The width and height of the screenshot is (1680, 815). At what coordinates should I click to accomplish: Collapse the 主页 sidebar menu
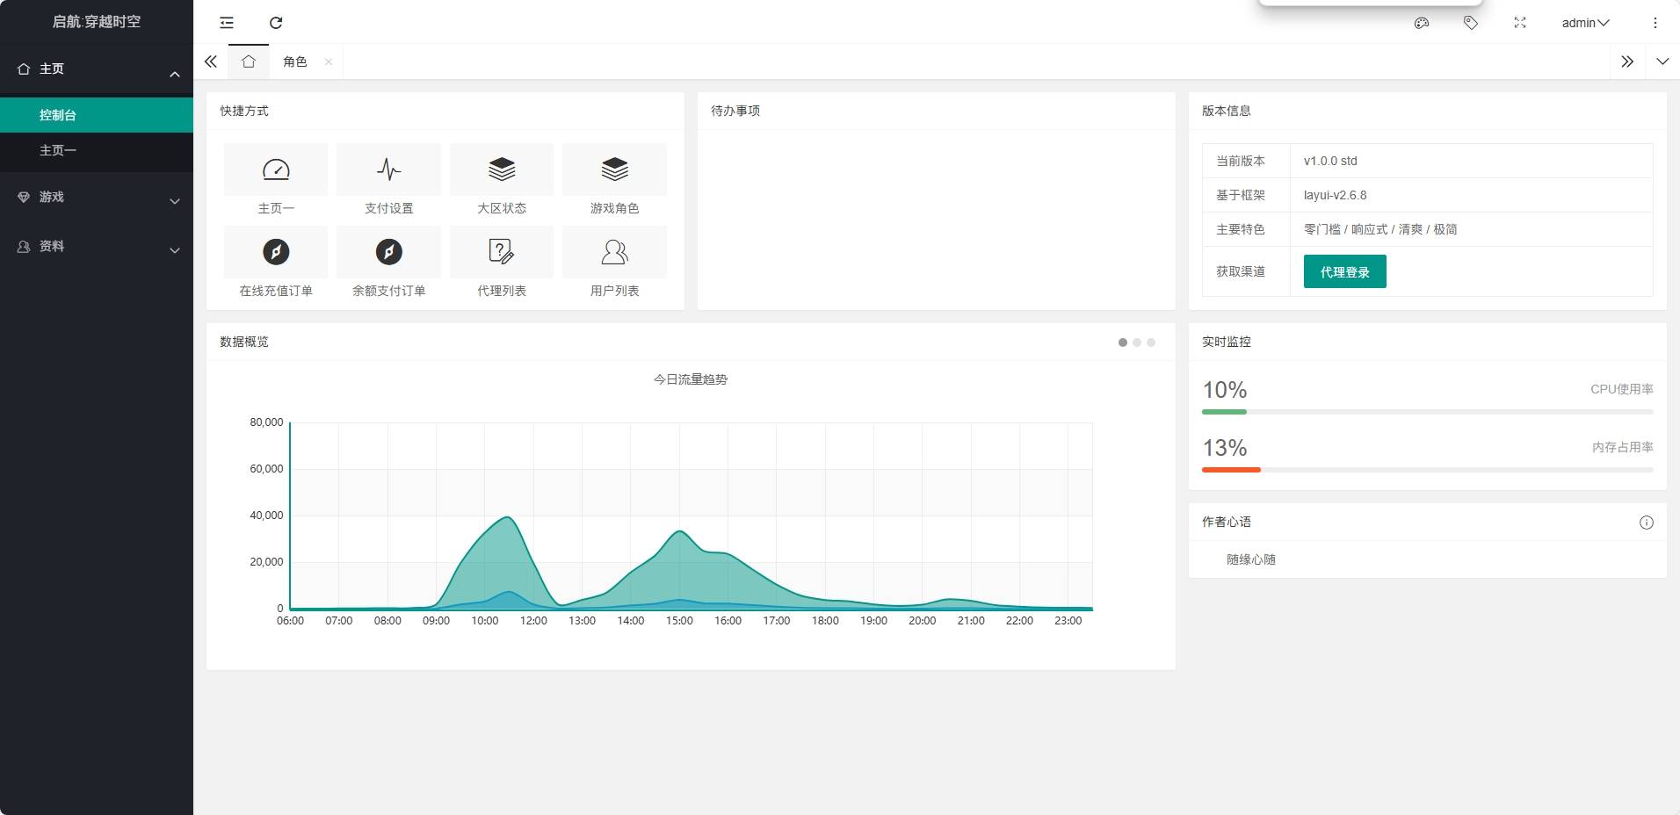(x=97, y=69)
